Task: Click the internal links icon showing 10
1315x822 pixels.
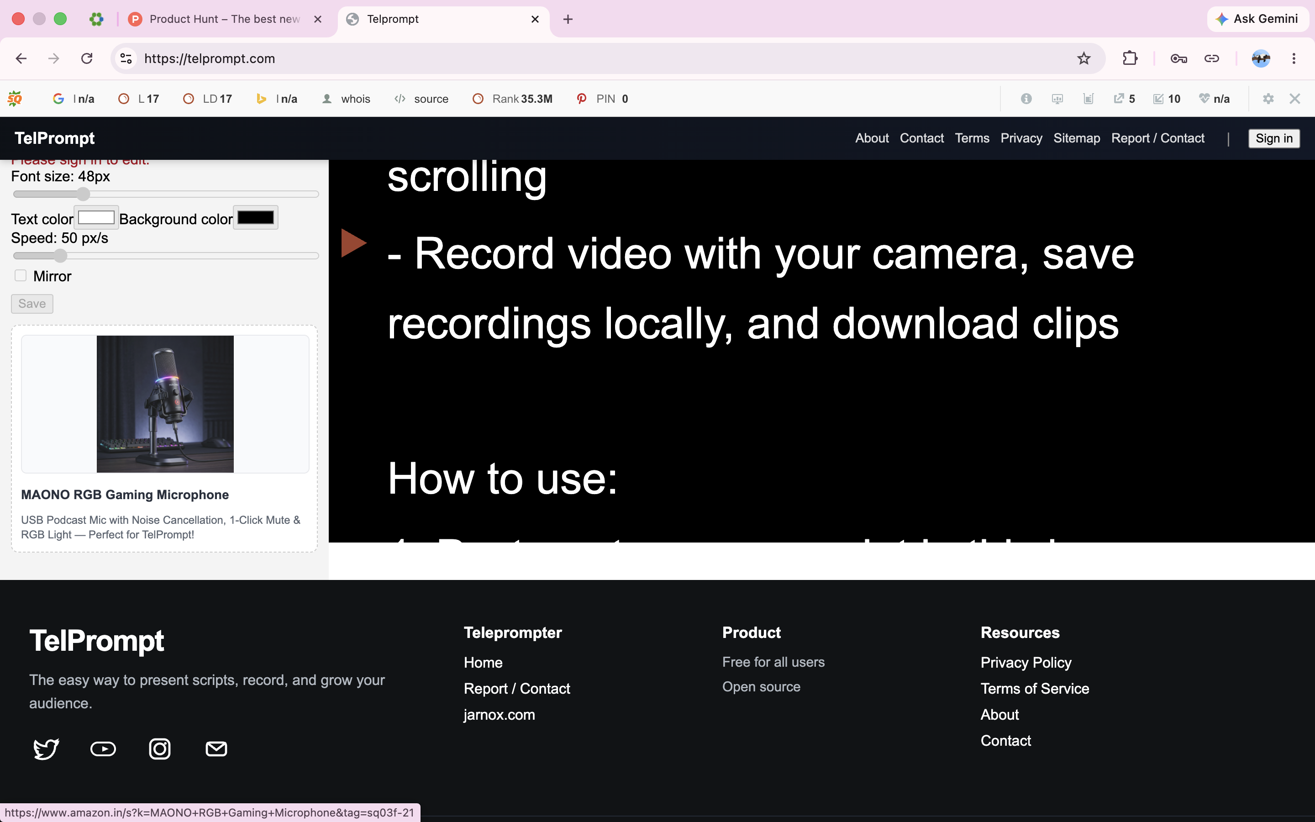Action: 1167,98
